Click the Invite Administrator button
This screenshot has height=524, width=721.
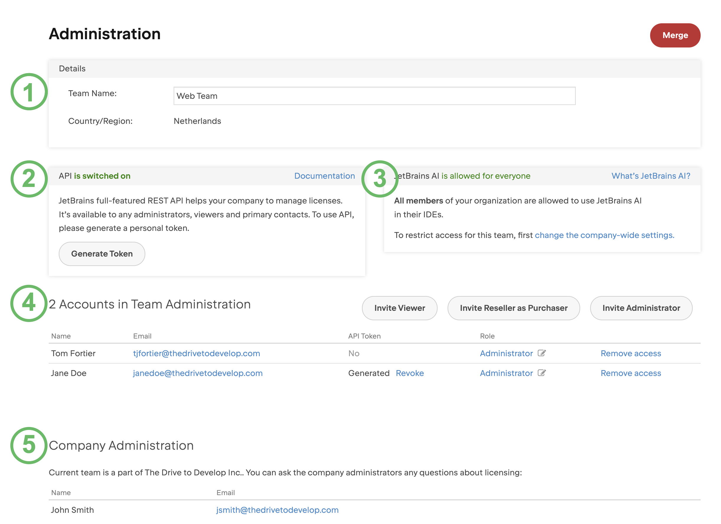[641, 308]
